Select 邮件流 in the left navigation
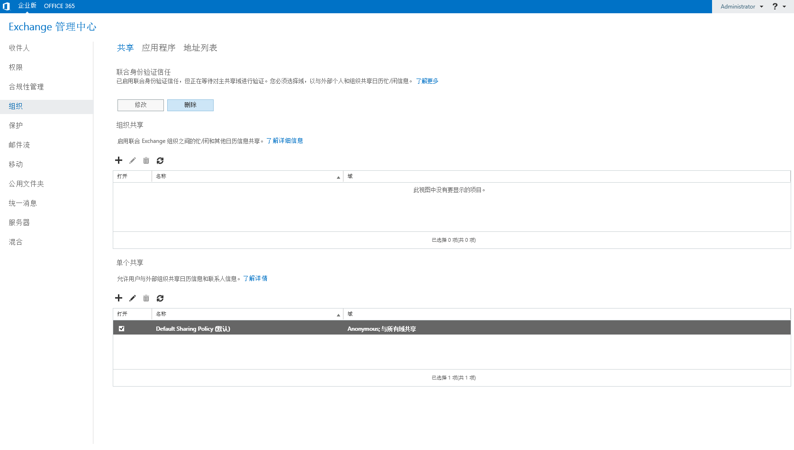This screenshot has width=794, height=450. tap(19, 145)
